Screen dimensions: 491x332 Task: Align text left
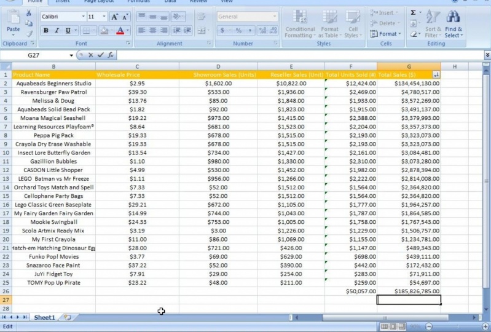coord(141,30)
